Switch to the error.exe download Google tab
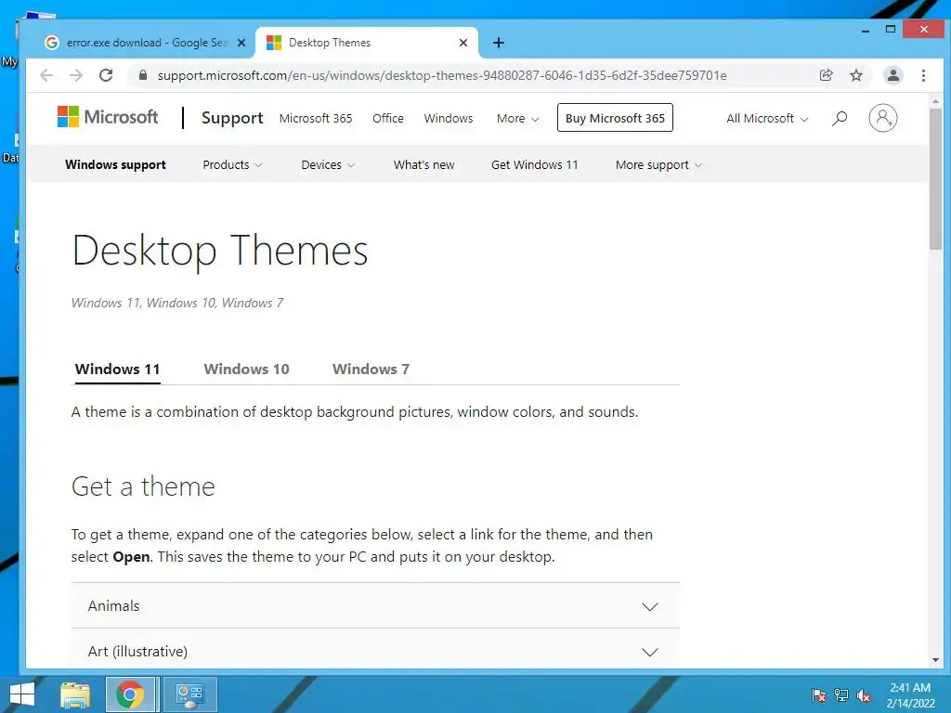951x713 pixels. (x=146, y=43)
